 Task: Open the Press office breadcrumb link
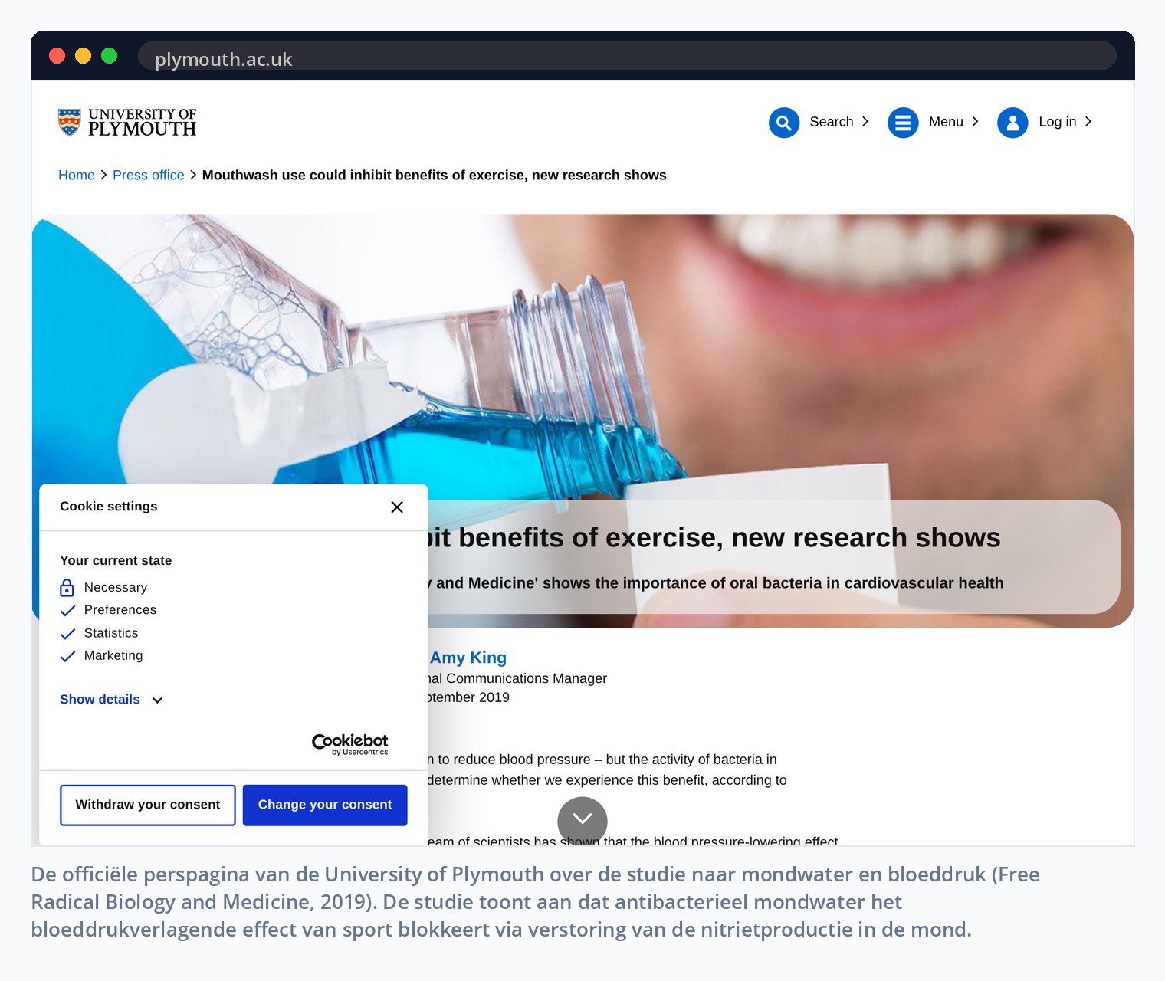coord(149,176)
